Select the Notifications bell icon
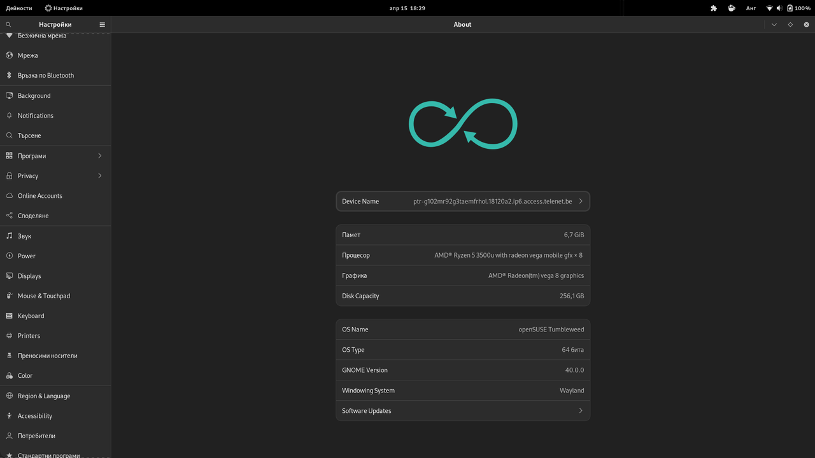This screenshot has width=815, height=458. [x=9, y=116]
